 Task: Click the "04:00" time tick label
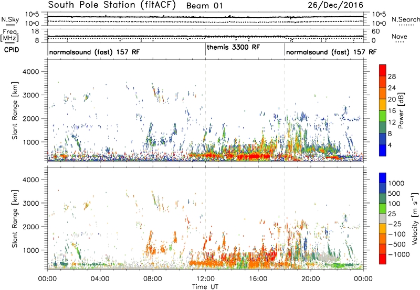[x=100, y=279]
